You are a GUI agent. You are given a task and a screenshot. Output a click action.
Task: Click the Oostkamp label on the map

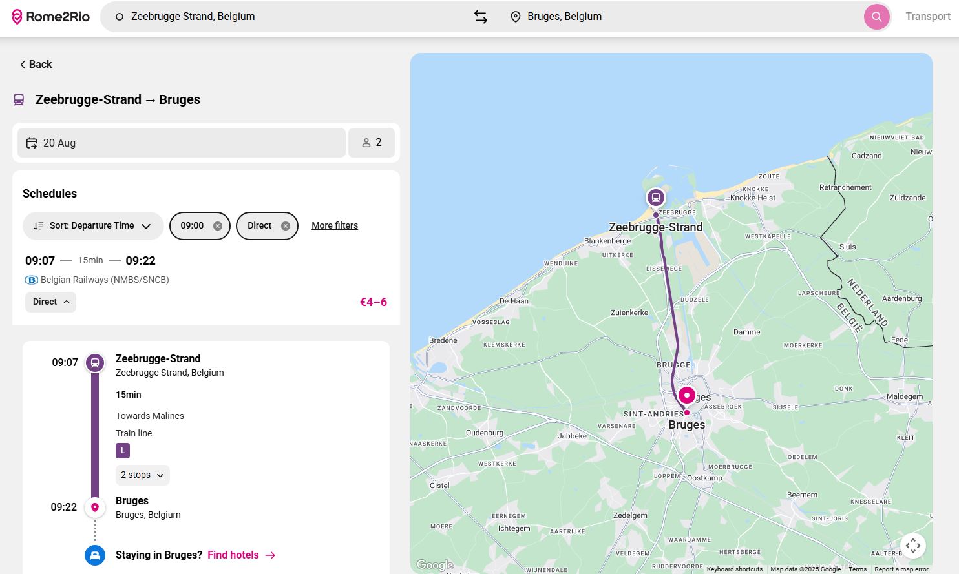[704, 478]
